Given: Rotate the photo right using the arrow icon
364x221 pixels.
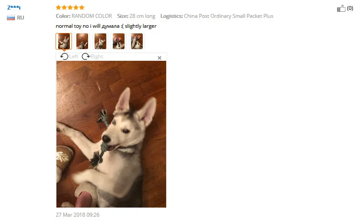Looking at the screenshot, I should (86, 56).
